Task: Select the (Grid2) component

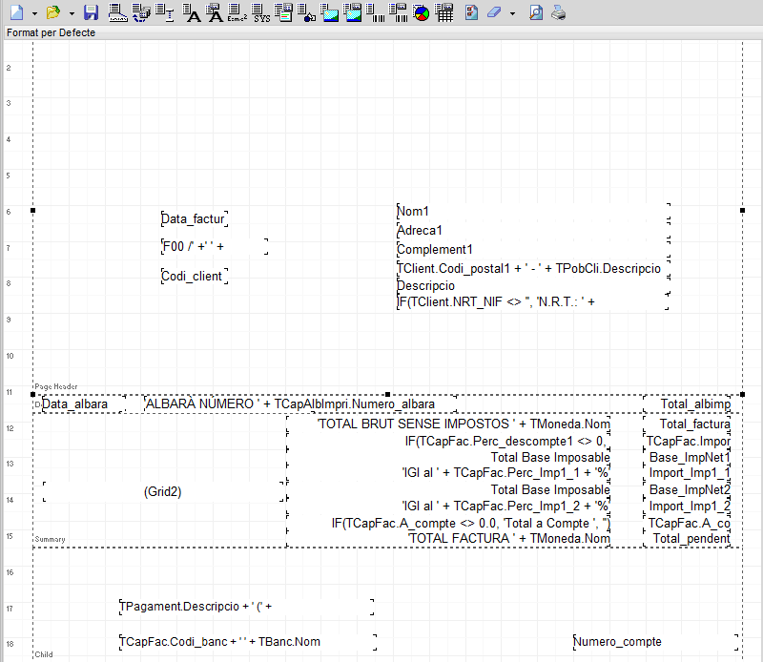Action: [x=163, y=491]
